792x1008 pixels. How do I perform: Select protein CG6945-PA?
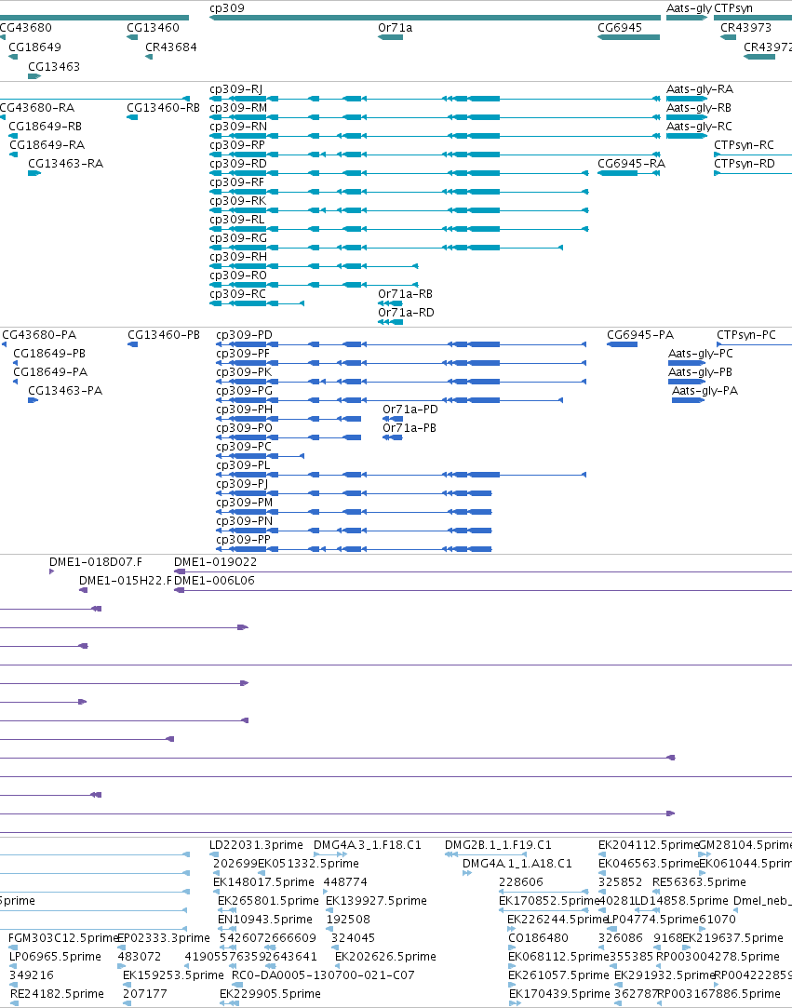pos(640,334)
